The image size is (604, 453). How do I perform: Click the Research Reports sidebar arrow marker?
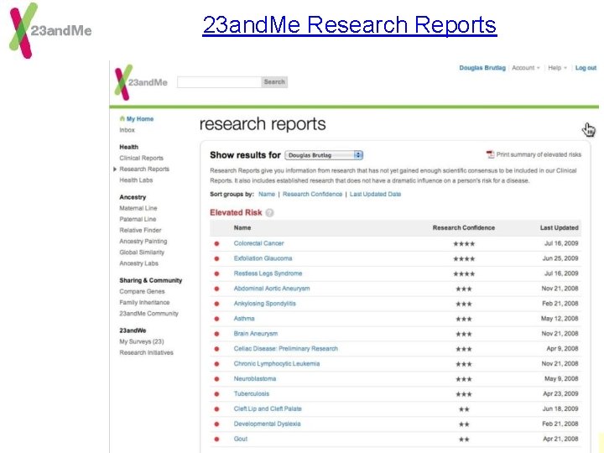(115, 169)
